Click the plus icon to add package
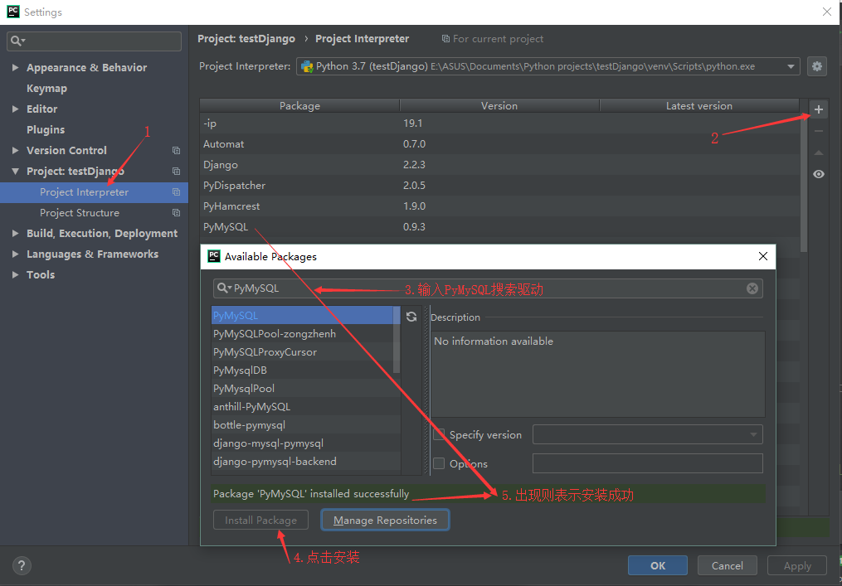The width and height of the screenshot is (842, 586). (x=819, y=109)
